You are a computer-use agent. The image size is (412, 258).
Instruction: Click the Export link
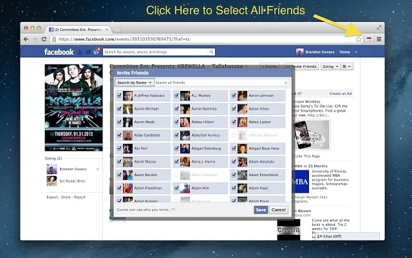(x=52, y=197)
